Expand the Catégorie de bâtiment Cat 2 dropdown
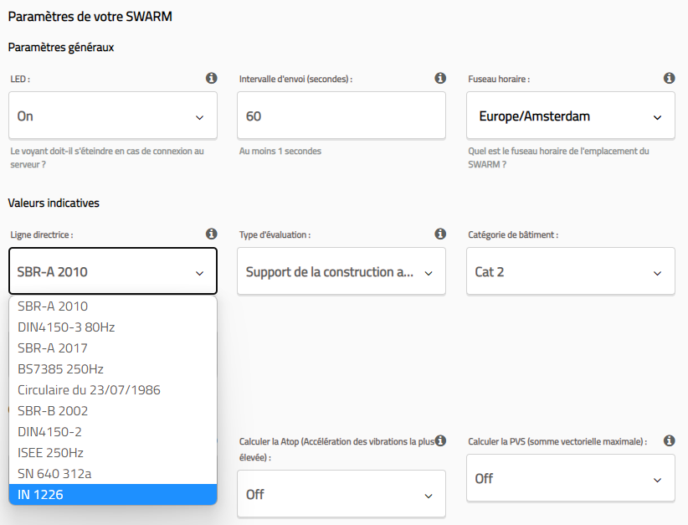The height and width of the screenshot is (525, 688). click(x=570, y=272)
